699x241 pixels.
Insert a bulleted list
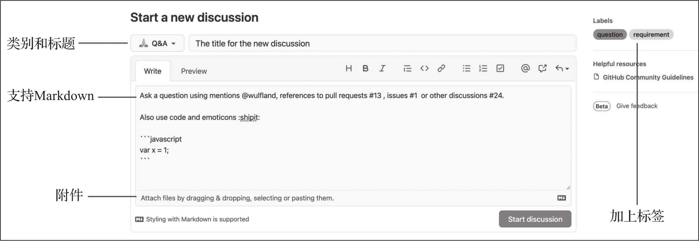point(466,68)
